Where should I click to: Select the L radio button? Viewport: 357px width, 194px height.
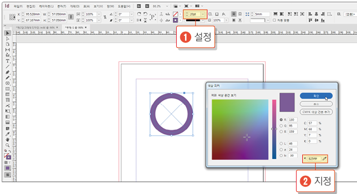tap(281, 144)
